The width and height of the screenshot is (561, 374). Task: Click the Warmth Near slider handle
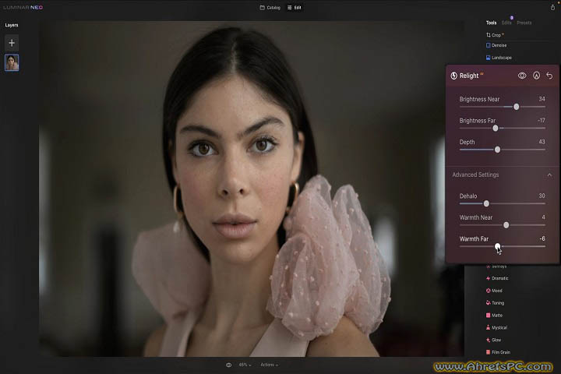pyautogui.click(x=506, y=225)
